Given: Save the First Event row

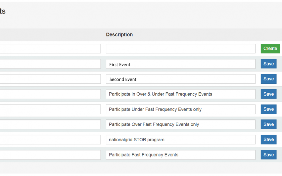Looking at the screenshot, I should [x=268, y=64].
